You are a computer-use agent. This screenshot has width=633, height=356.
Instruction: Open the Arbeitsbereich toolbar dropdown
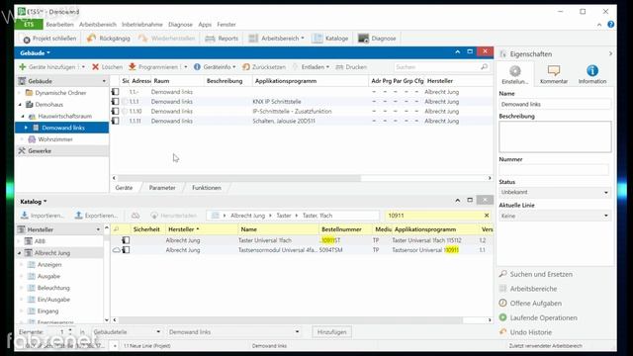point(276,39)
